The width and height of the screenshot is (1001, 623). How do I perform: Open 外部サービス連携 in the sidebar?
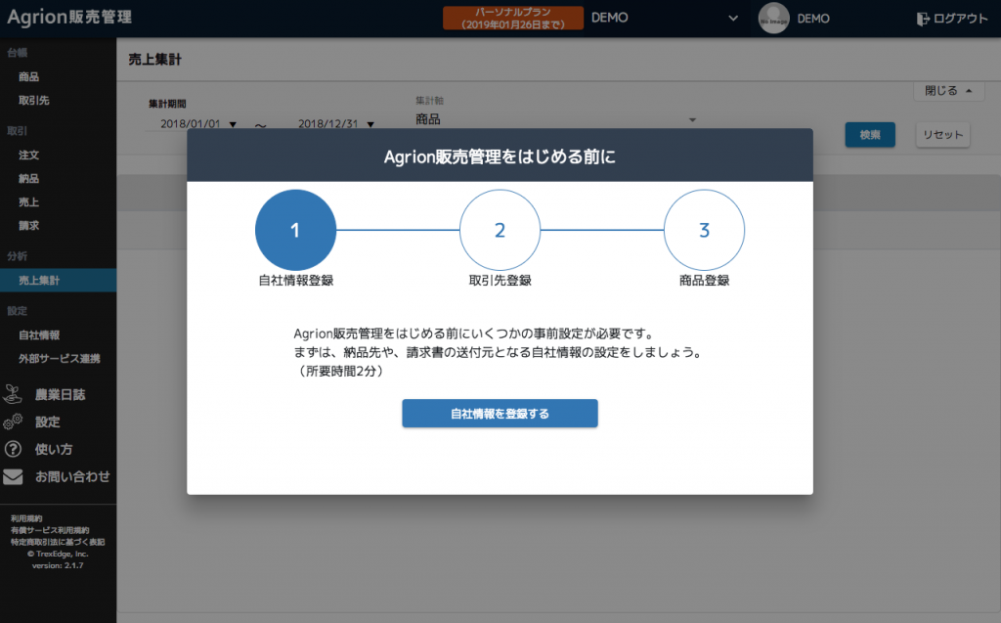click(60, 359)
